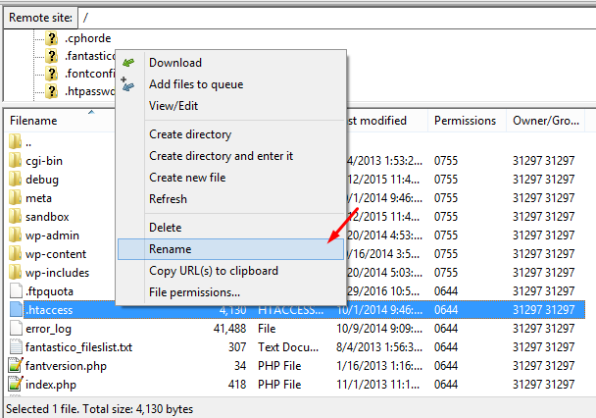
Task: Click the parent directory .. entry
Action: (x=28, y=143)
